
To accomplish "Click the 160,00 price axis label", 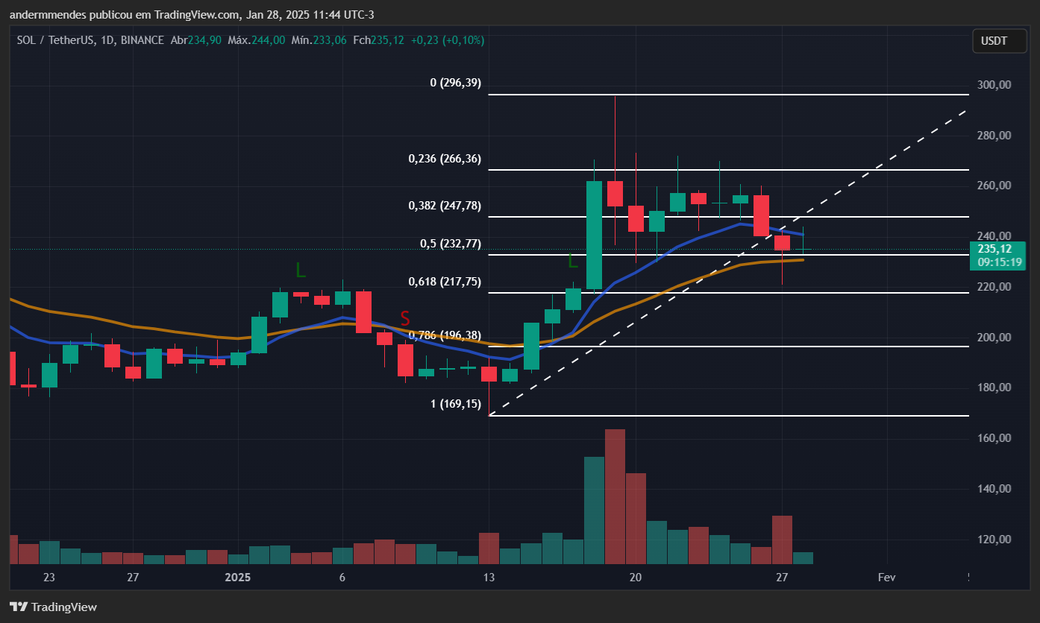I will click(x=994, y=438).
